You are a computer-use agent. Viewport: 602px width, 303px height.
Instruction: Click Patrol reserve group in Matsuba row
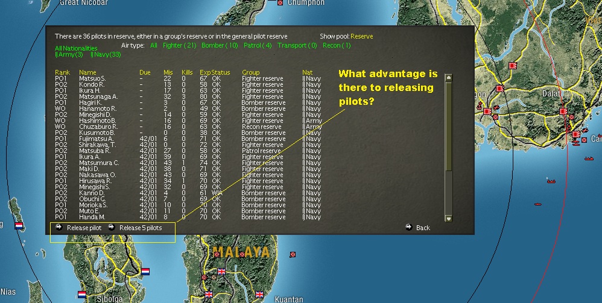(261, 151)
